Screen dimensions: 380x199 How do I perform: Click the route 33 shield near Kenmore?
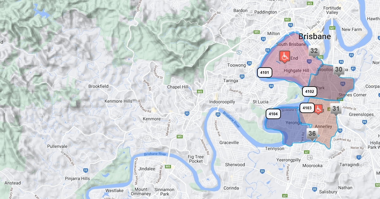click(187, 113)
